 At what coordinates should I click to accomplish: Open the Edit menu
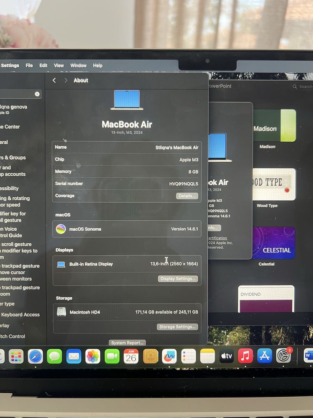[x=43, y=65]
